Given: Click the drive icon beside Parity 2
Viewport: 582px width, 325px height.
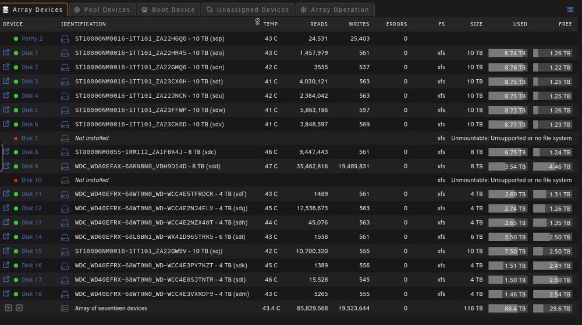Looking at the screenshot, I should [x=65, y=38].
